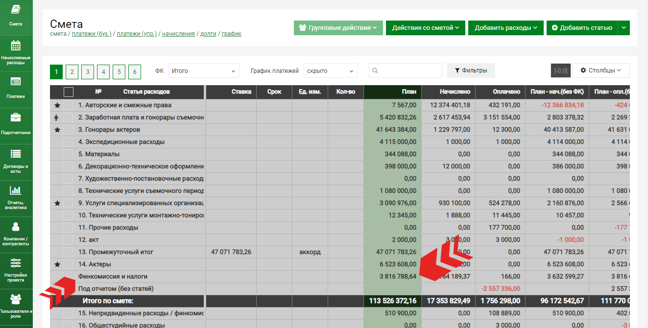Check the box for Прочие расходы row
The image size is (648, 328).
coord(68,228)
